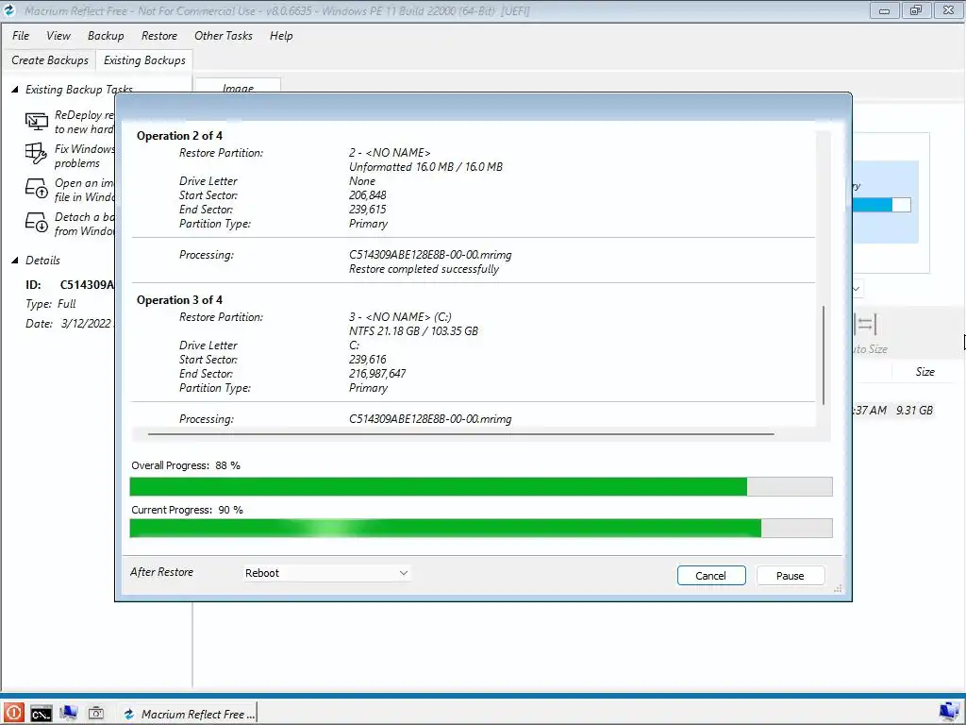Open the Restore menu
Image resolution: width=966 pixels, height=725 pixels.
click(x=158, y=36)
